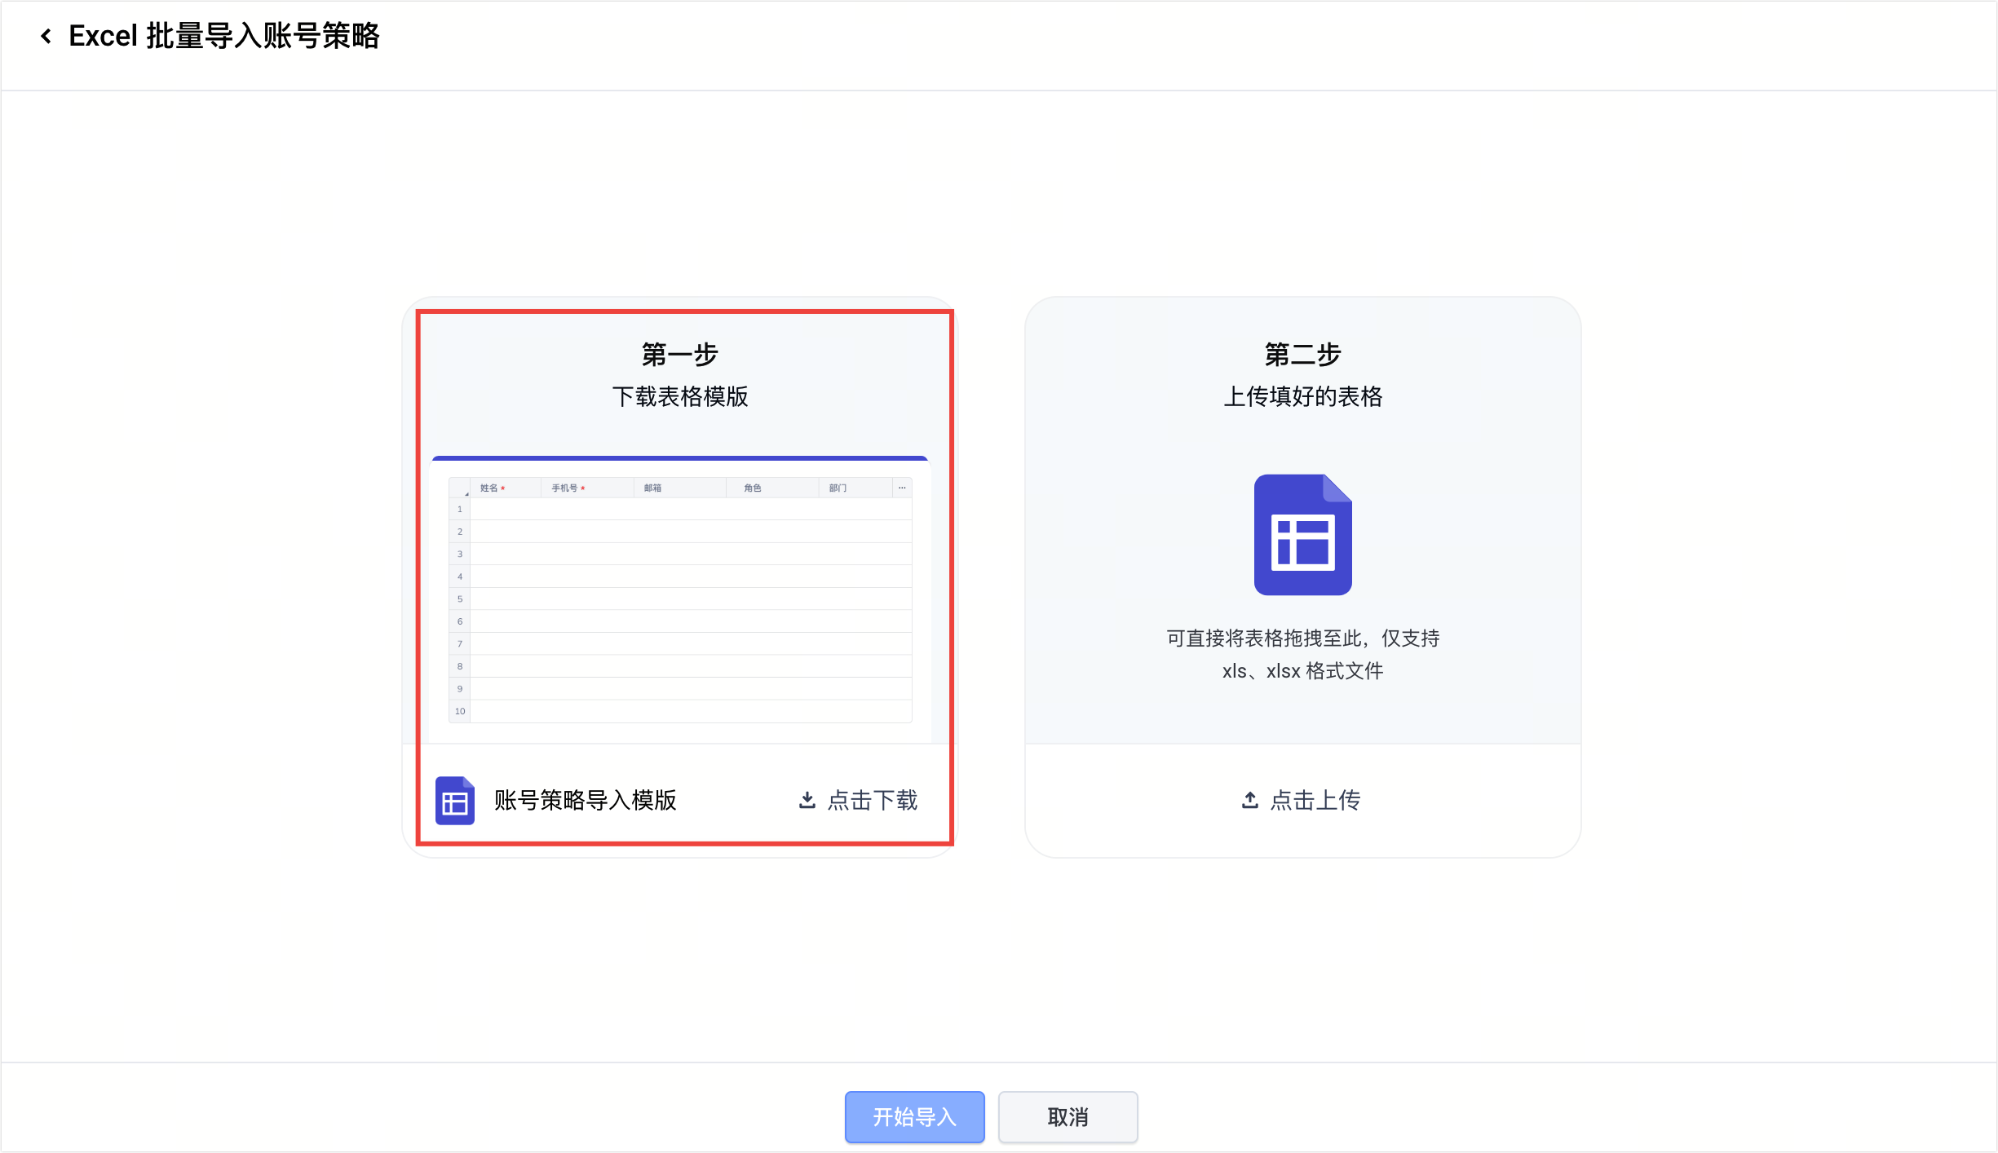Click the xls、xlsx 格式文件 text
The image size is (1998, 1153).
[1302, 671]
